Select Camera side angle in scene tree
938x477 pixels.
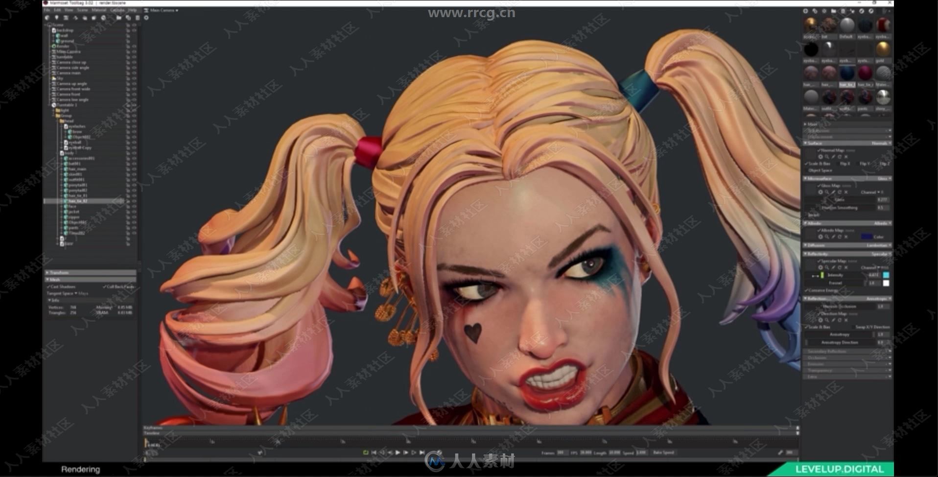[x=72, y=68]
